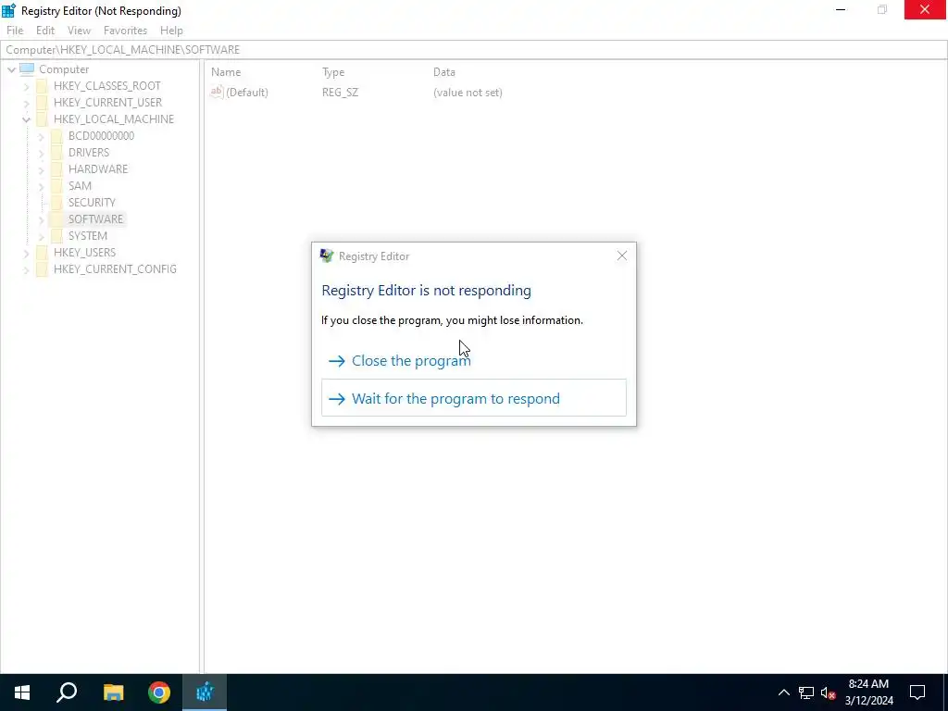Open the Windows Start menu
Image resolution: width=948 pixels, height=711 pixels.
(22, 692)
